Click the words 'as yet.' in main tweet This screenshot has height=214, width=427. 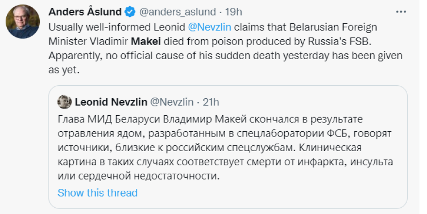[64, 70]
